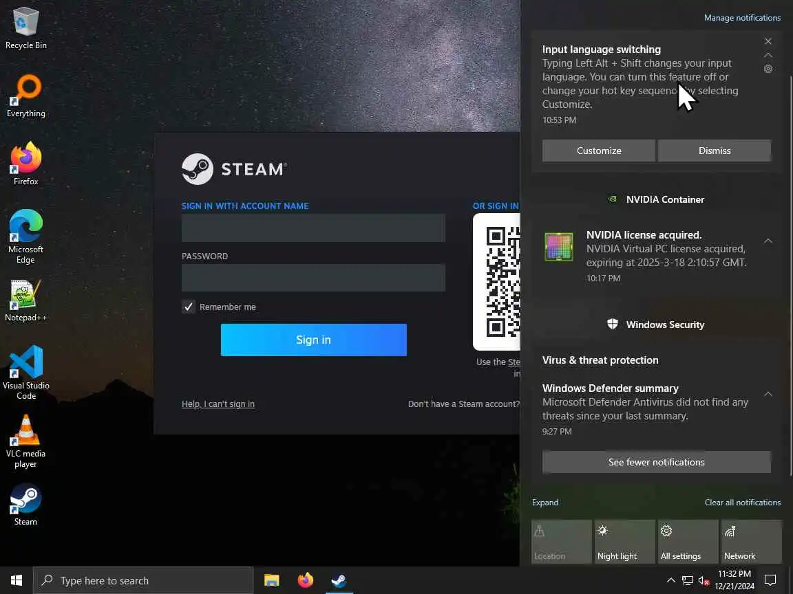The width and height of the screenshot is (793, 594).
Task: Click the muted volume tray icon
Action: [x=704, y=580]
